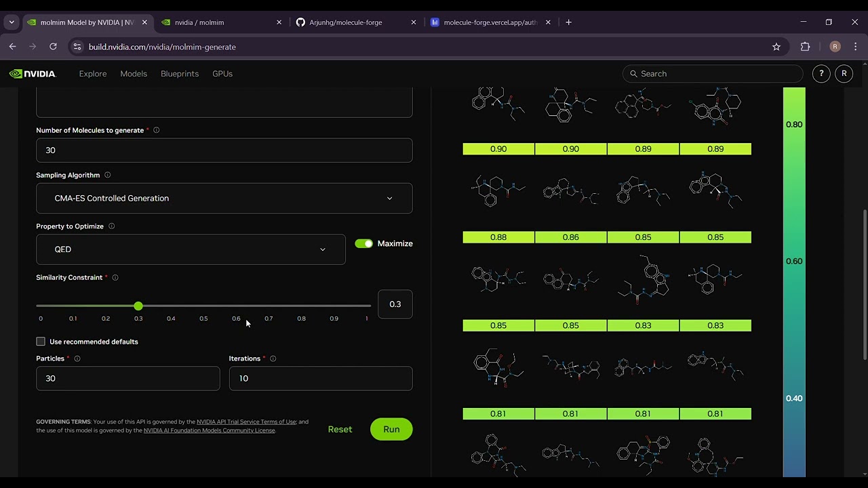Click the Run button
The image size is (868, 488).
coord(391,429)
